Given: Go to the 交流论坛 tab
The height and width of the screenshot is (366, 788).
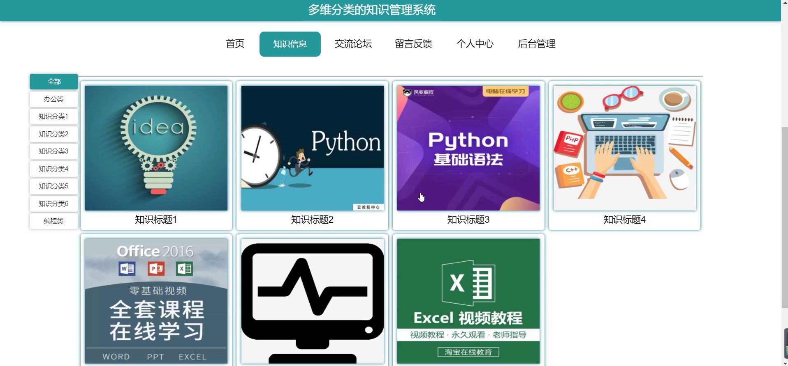Looking at the screenshot, I should coord(353,44).
